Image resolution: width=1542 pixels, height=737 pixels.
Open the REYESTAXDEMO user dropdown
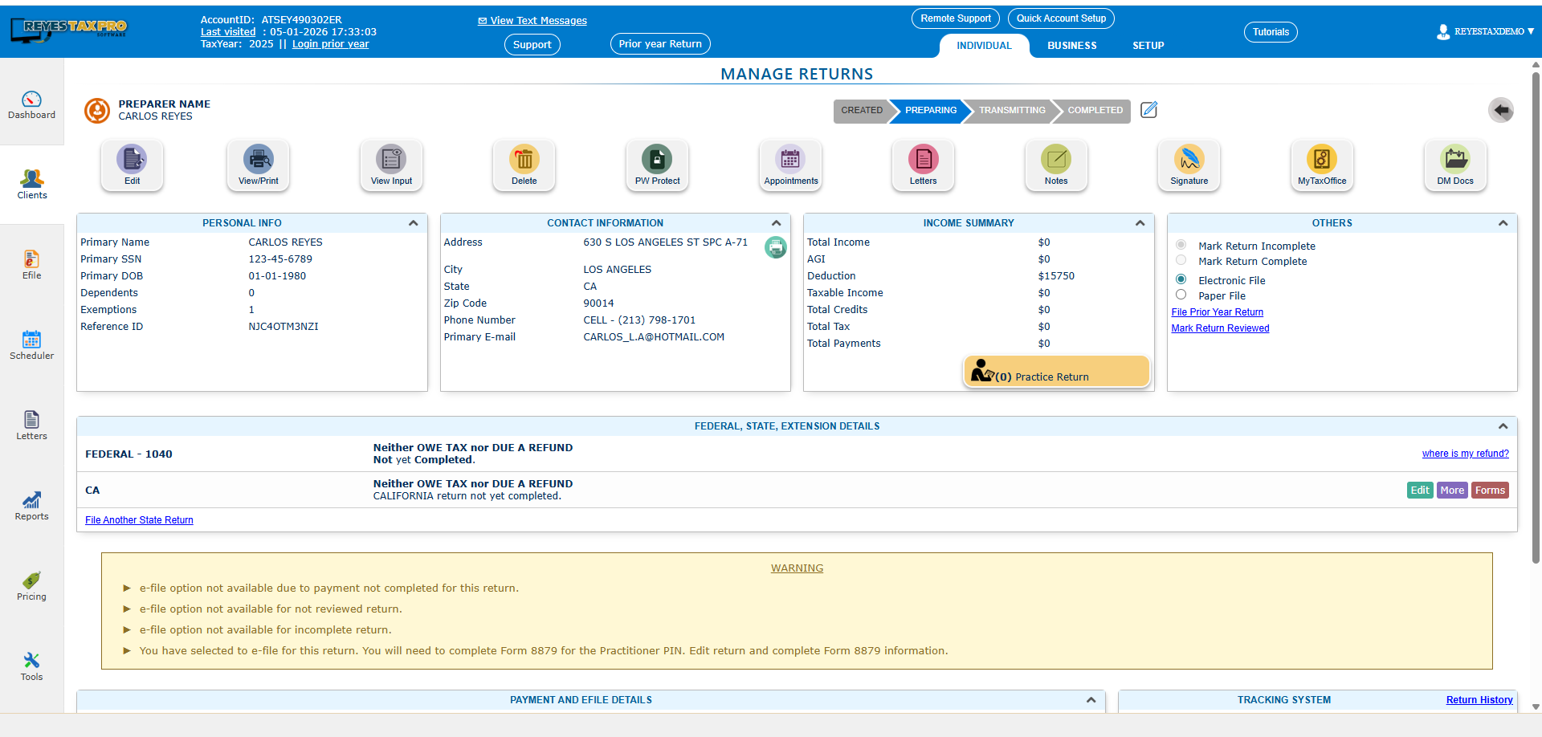pos(1486,31)
